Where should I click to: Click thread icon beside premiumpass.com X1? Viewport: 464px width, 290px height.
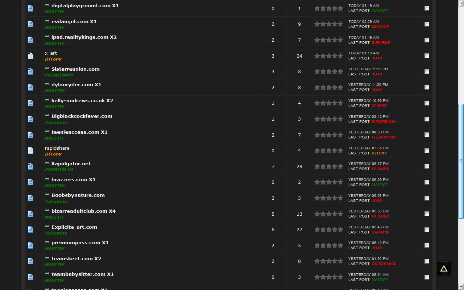(x=30, y=245)
